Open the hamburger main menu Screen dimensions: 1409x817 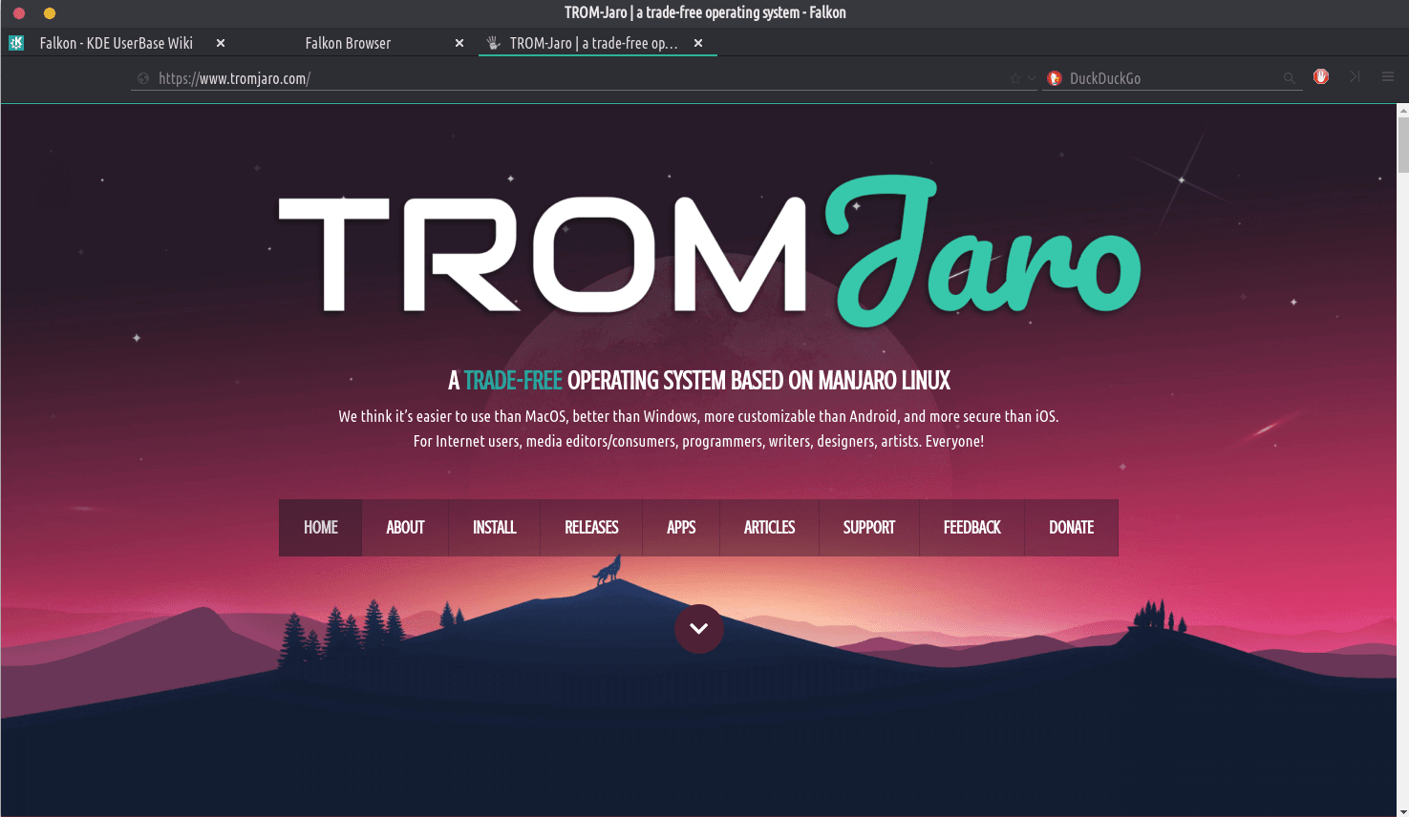coord(1387,77)
